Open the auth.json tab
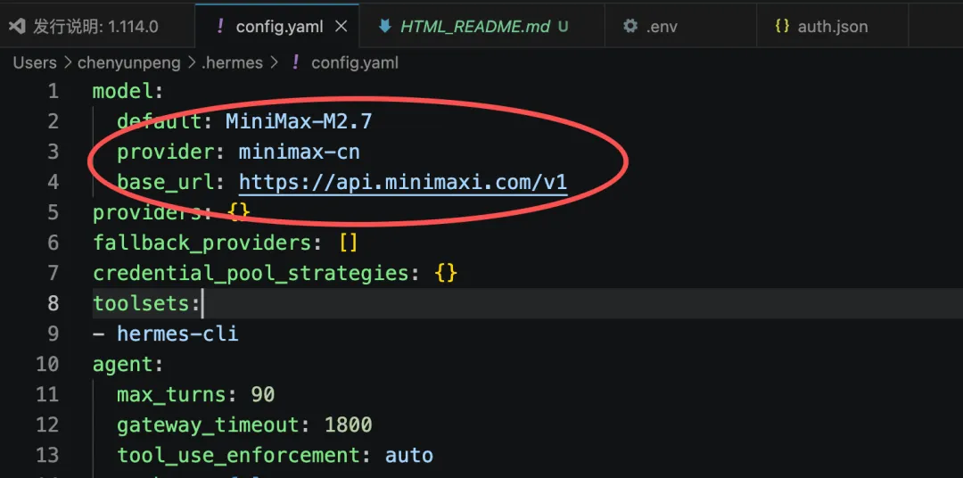 (x=832, y=27)
